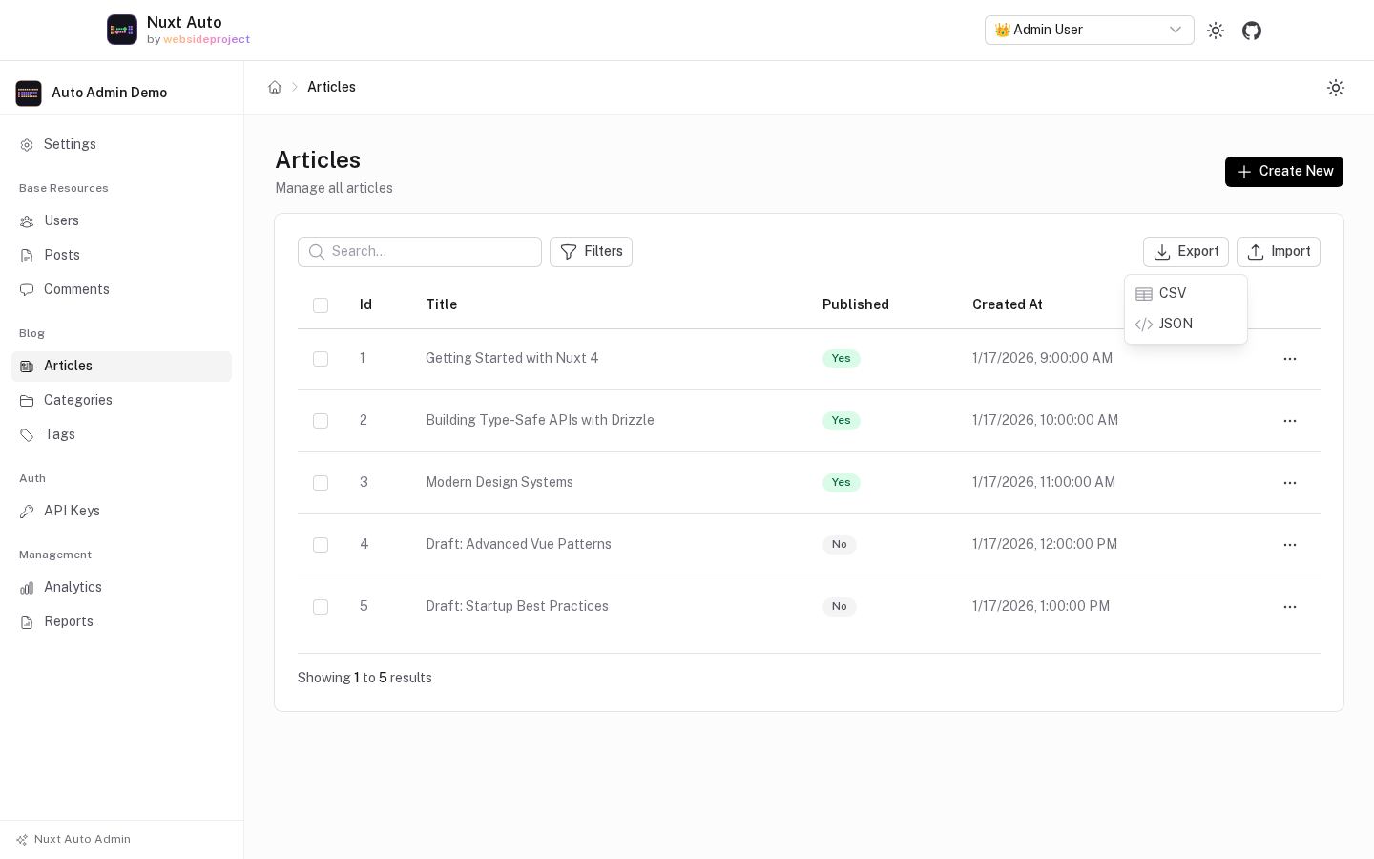Open Posts in the sidebar

click(121, 256)
